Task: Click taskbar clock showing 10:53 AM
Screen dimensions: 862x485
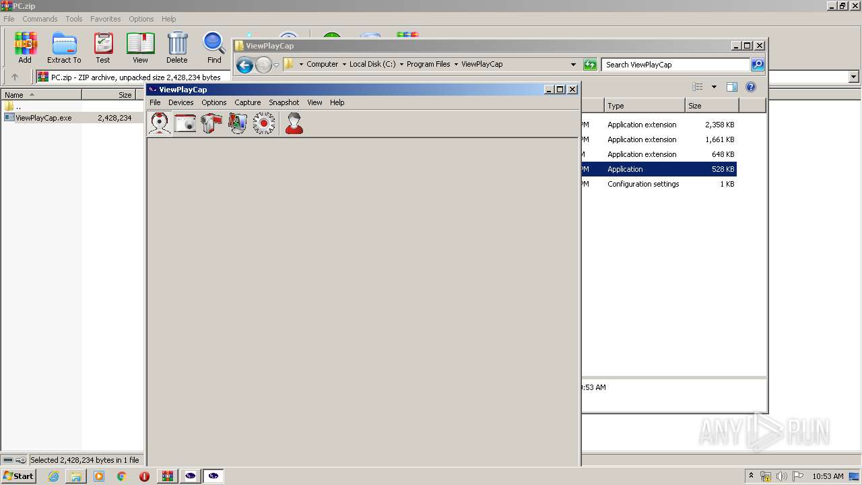Action: click(828, 476)
